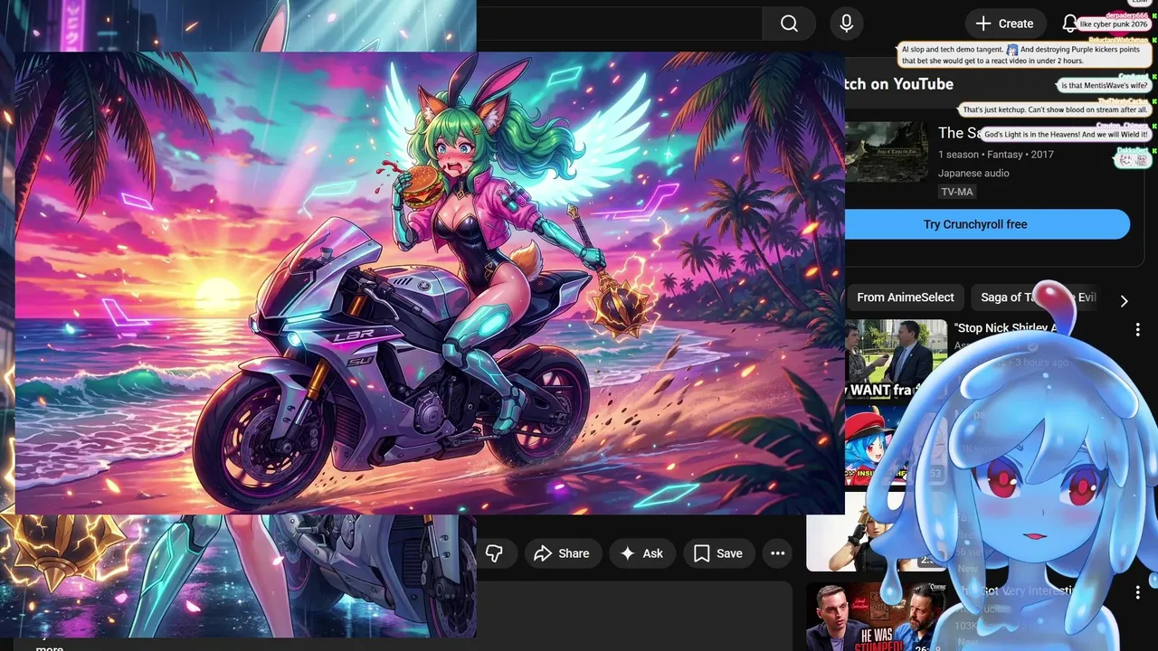Click the "Japanese audio" label
Image resolution: width=1158 pixels, height=651 pixels.
973,173
